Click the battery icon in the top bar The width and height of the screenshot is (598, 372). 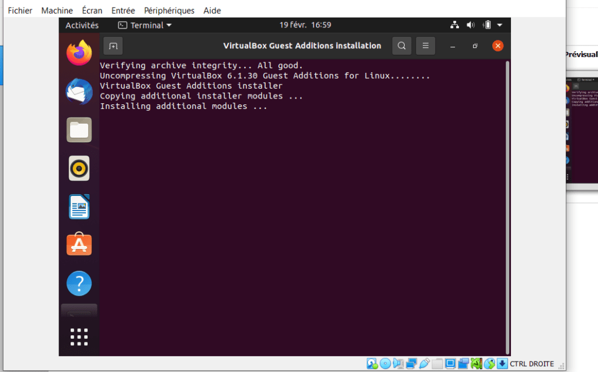(487, 25)
